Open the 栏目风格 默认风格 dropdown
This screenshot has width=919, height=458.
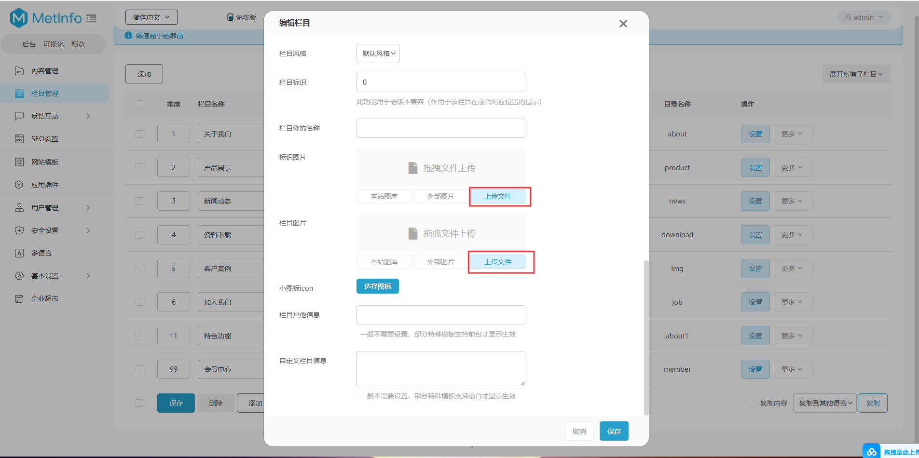(x=378, y=54)
